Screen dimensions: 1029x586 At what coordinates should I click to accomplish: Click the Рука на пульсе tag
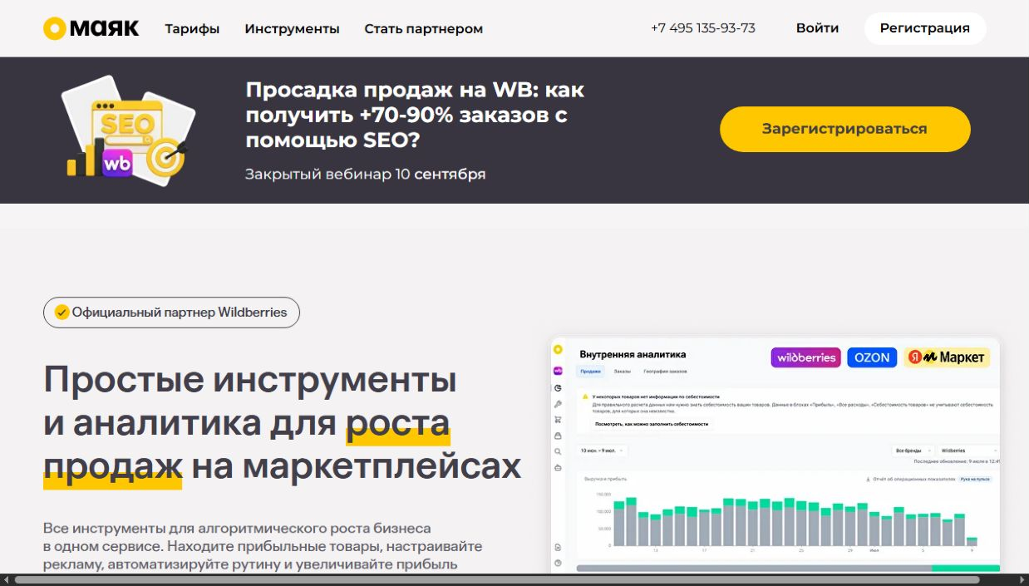[975, 480]
